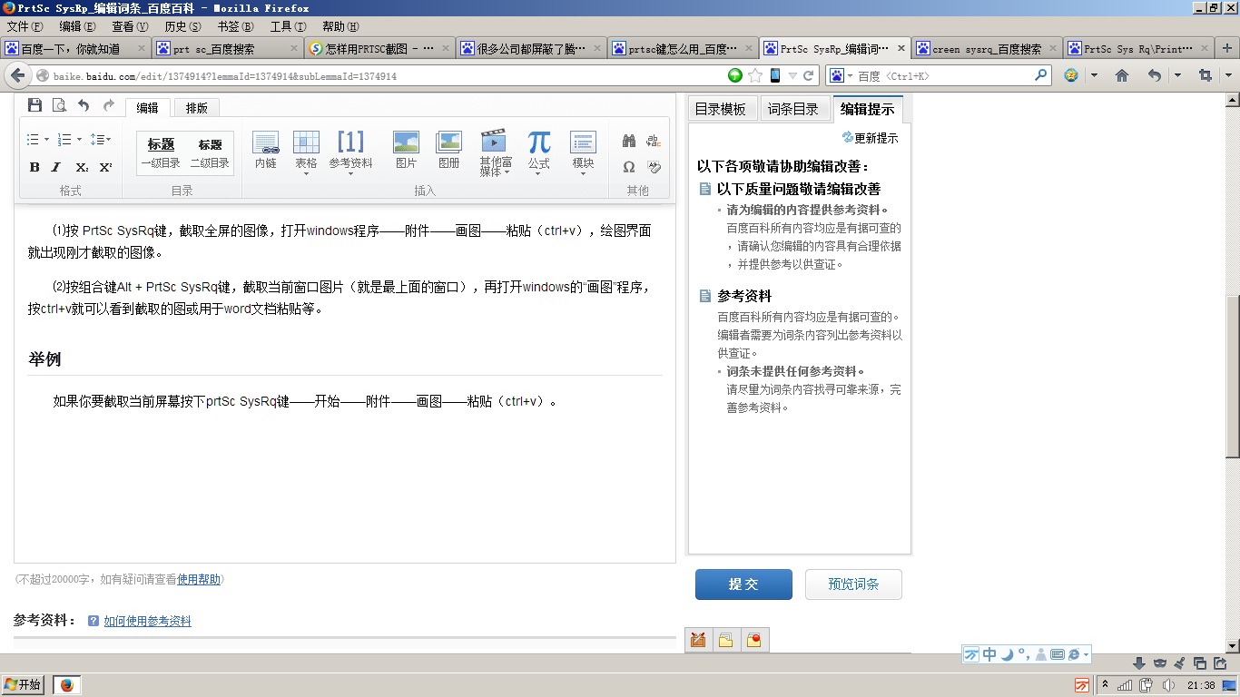Click the mobile phone icon in address bar
Image resolution: width=1240 pixels, height=697 pixels.
coord(775,75)
